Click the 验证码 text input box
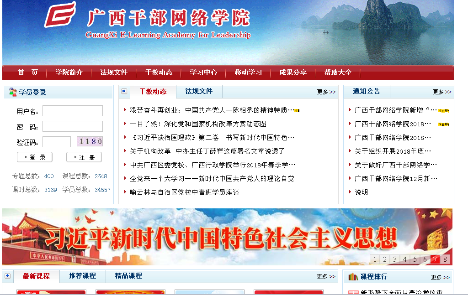 pyautogui.click(x=57, y=142)
